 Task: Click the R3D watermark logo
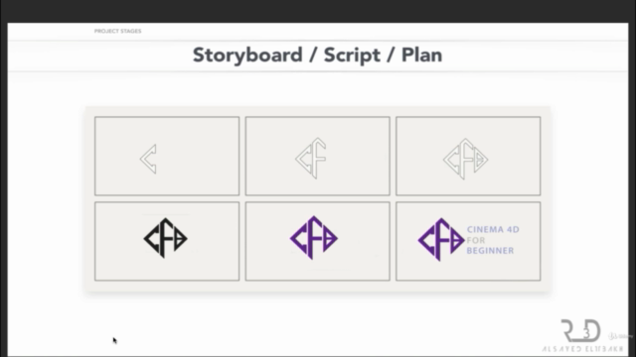pyautogui.click(x=580, y=330)
